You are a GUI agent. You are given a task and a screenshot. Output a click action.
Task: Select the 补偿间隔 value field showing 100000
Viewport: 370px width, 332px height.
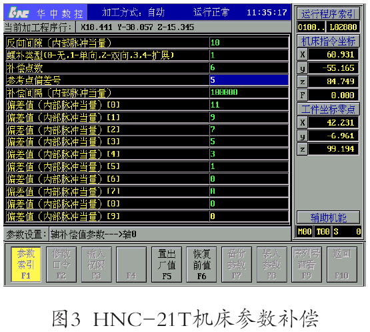(249, 92)
